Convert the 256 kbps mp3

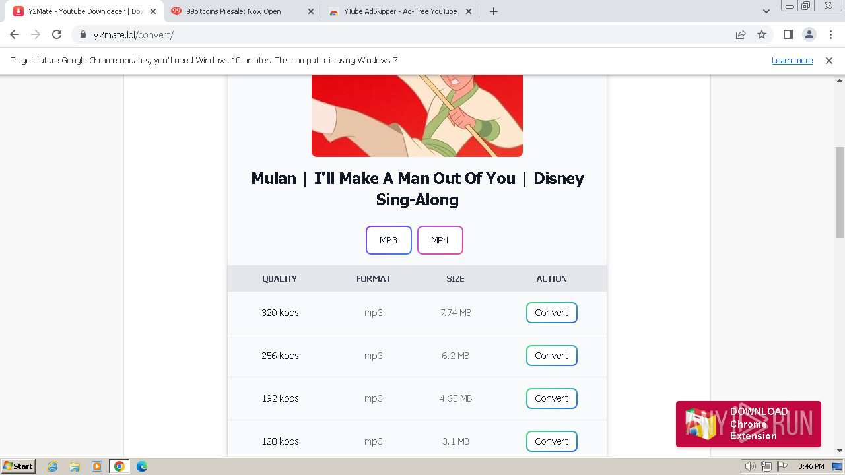coord(552,356)
